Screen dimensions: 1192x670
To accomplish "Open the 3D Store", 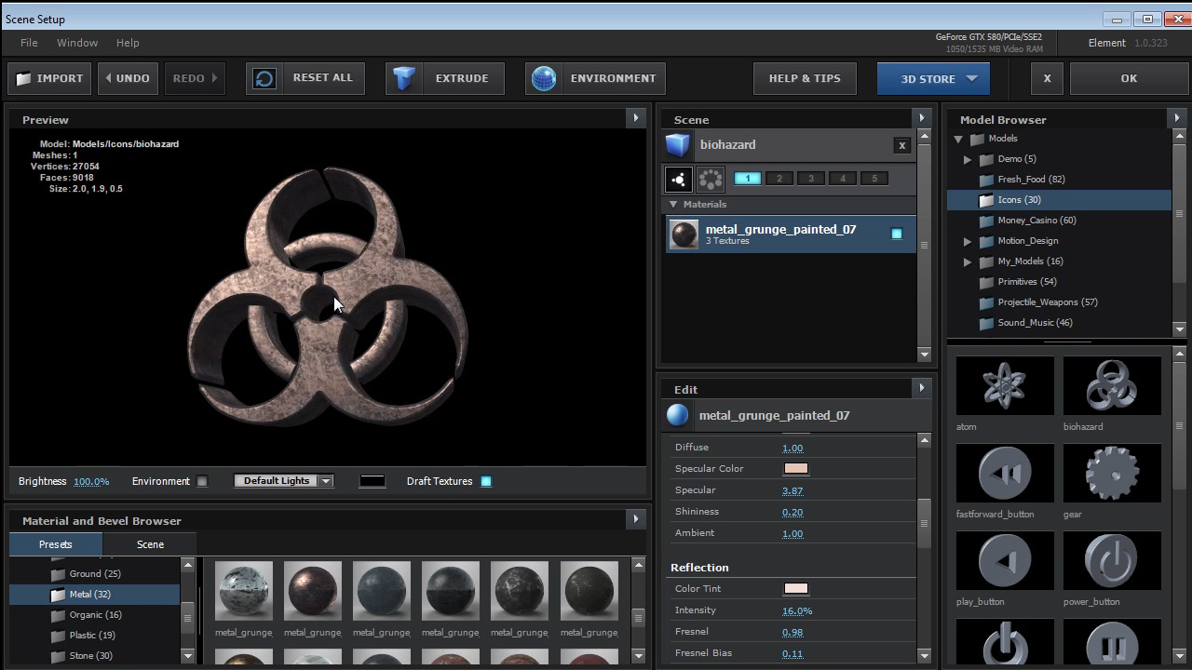I will tap(932, 78).
